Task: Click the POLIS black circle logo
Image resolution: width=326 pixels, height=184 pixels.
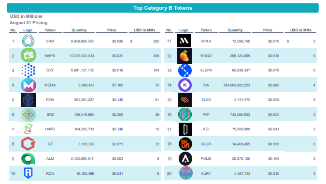Action: [x=185, y=158]
